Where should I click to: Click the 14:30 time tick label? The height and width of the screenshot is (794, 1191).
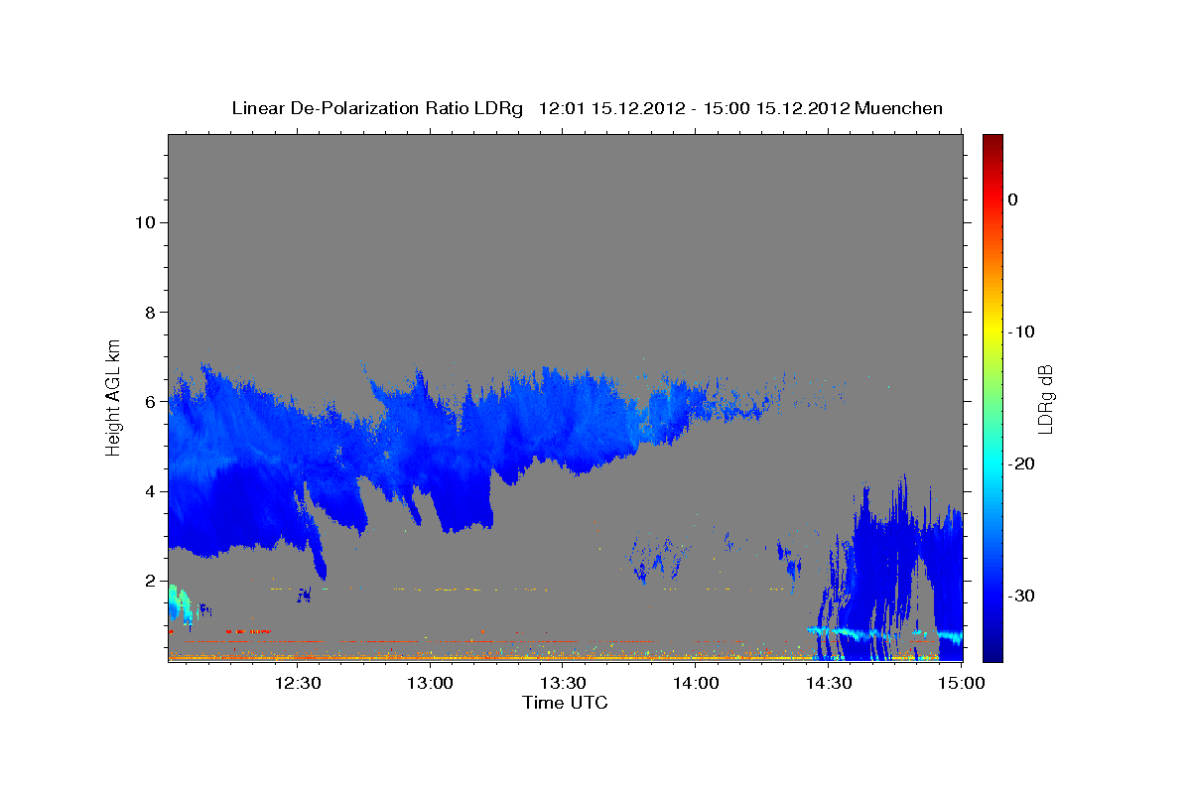coord(829,683)
